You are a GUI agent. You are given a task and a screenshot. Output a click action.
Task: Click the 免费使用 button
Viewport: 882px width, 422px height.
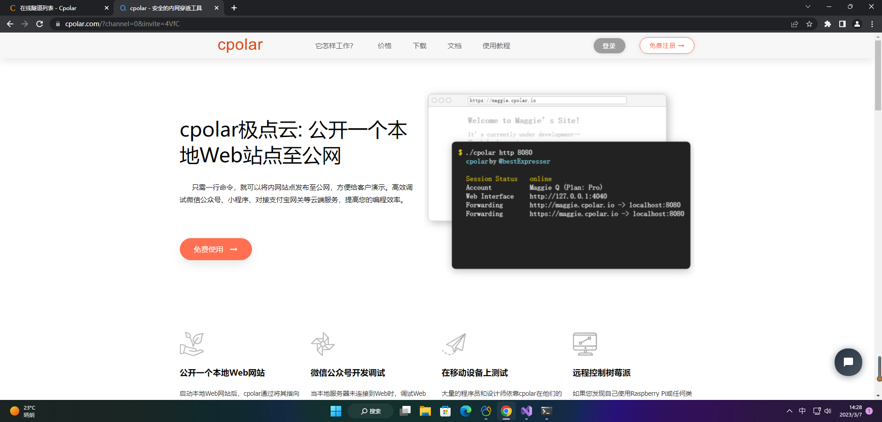(216, 249)
